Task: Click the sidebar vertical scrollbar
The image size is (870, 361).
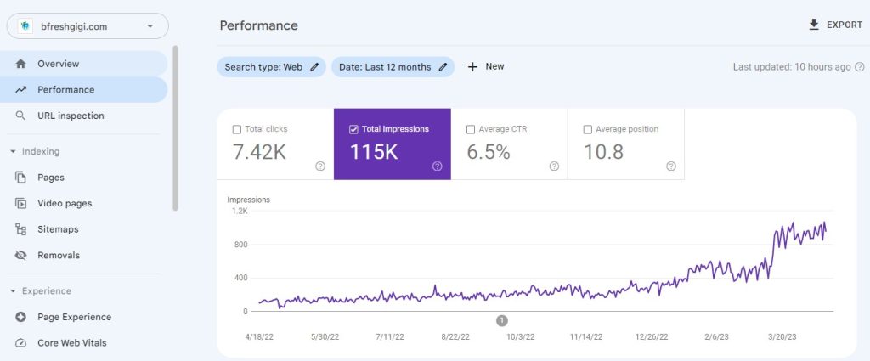Action: coord(175,127)
